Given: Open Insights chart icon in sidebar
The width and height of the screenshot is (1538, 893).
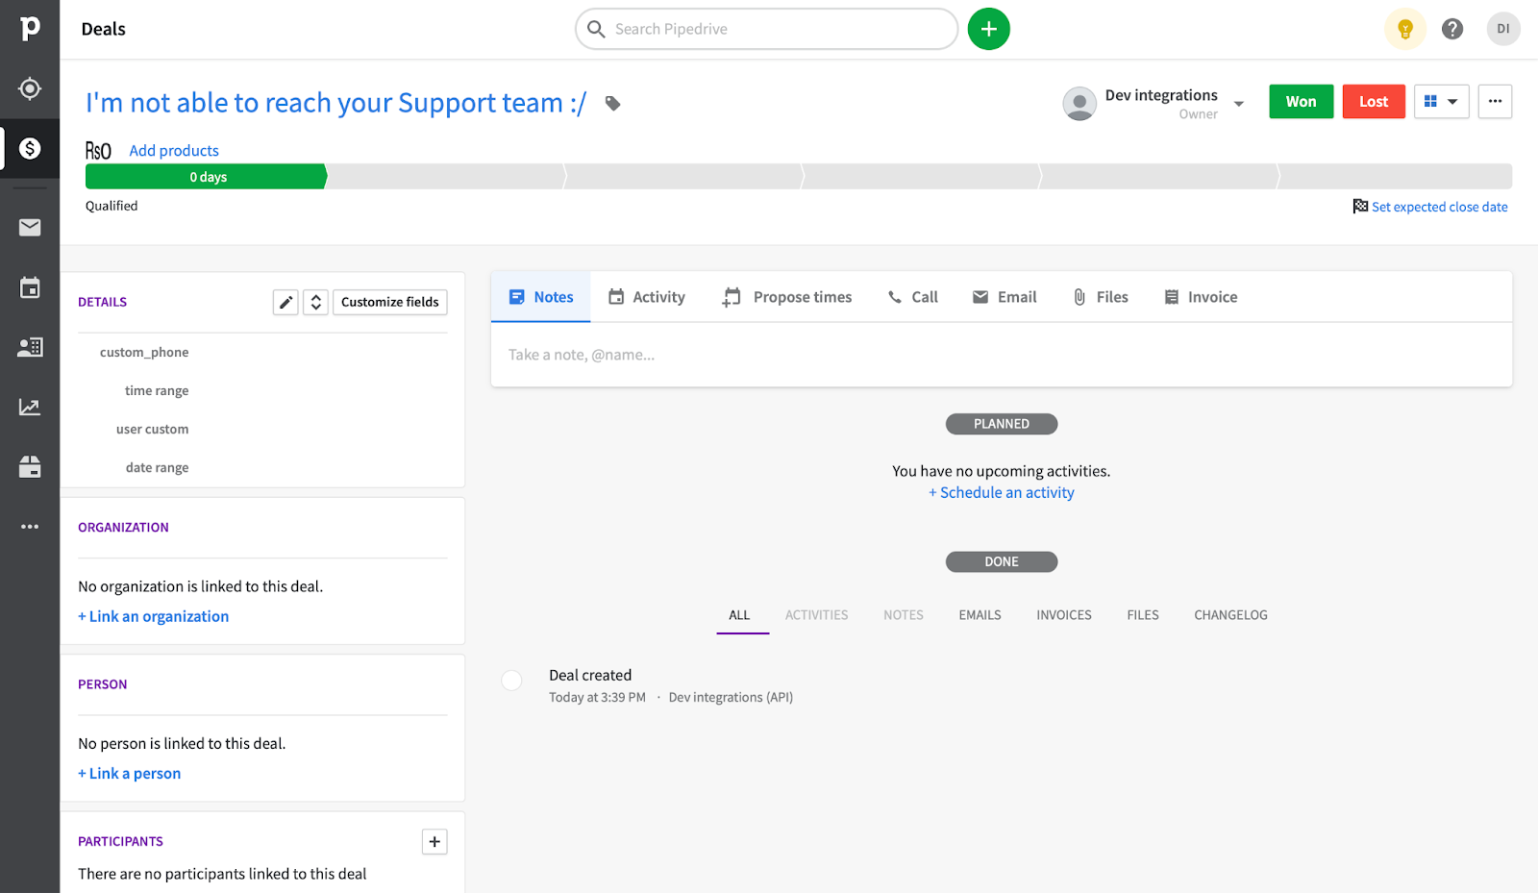Looking at the screenshot, I should (x=30, y=407).
